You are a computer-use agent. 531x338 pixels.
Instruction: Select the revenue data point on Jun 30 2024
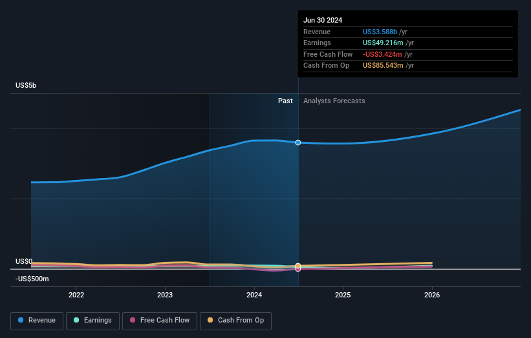[x=298, y=143]
